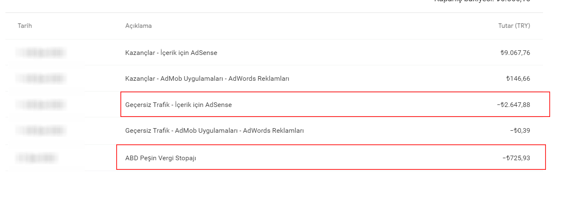Select the −₺2.647,88 invalid traffic deduction

point(513,105)
